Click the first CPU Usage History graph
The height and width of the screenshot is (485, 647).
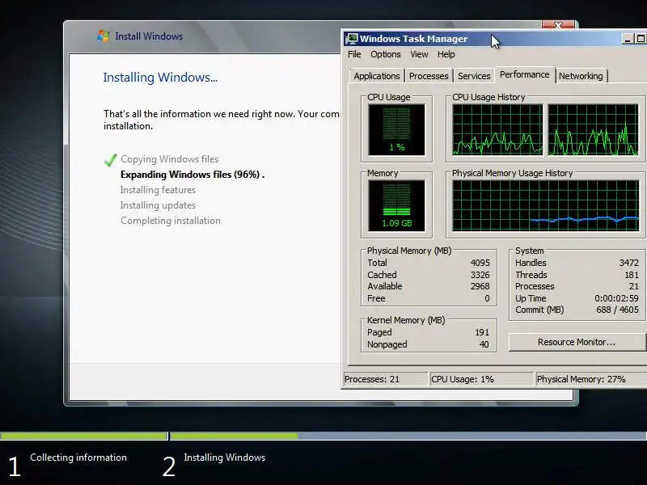pos(497,129)
